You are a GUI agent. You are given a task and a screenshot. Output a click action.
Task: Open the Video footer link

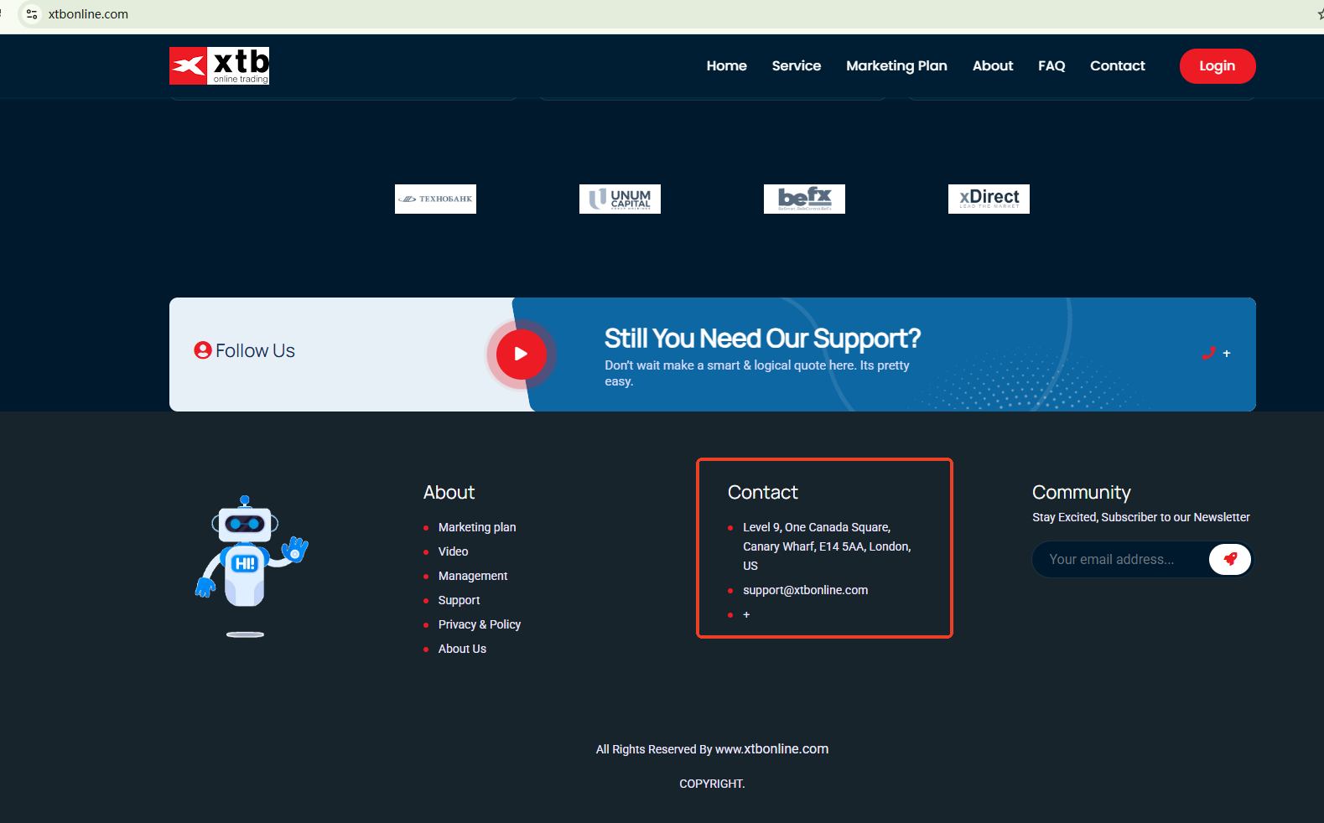coord(453,551)
